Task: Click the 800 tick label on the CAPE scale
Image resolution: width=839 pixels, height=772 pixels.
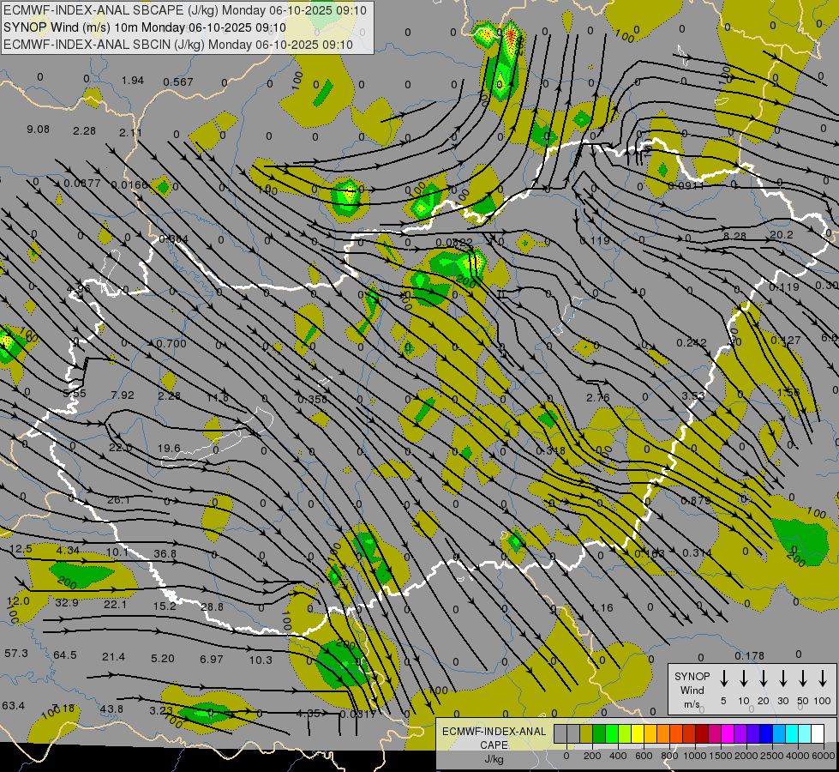Action: (x=669, y=756)
